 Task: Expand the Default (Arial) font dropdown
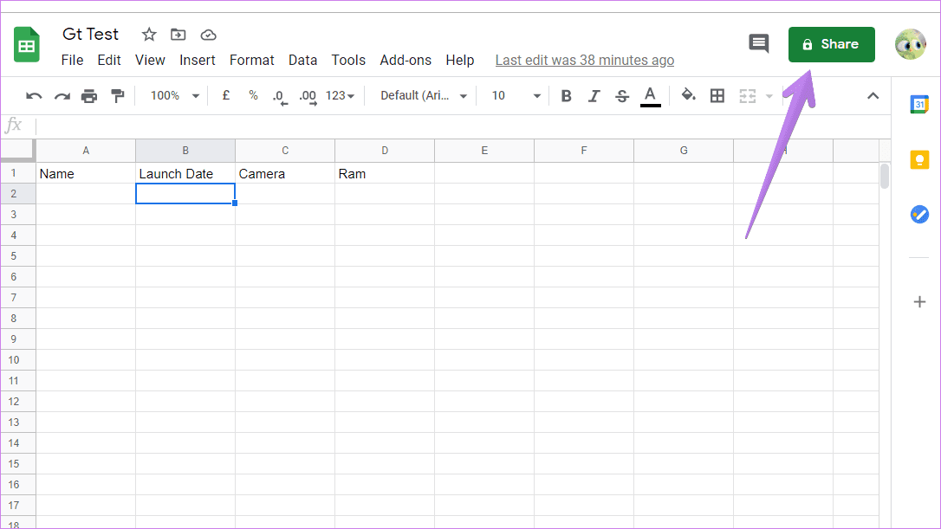[424, 96]
